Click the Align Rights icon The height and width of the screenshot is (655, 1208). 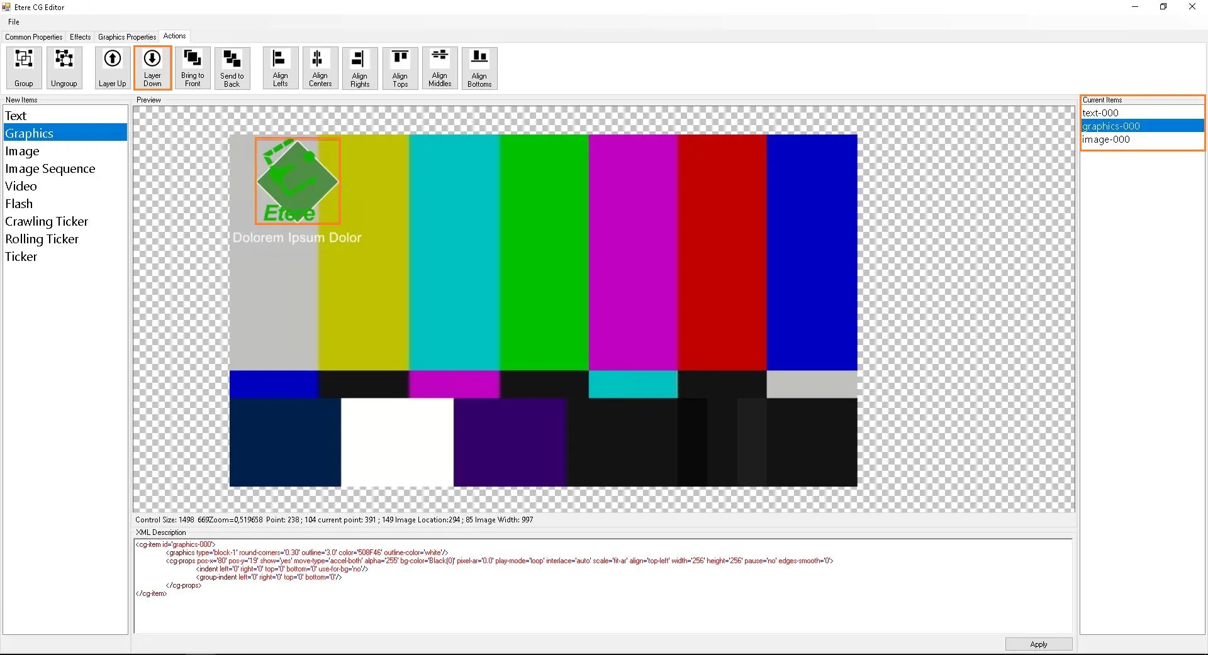pyautogui.click(x=360, y=68)
